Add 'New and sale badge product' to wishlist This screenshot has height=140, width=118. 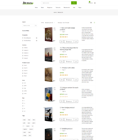62,42
